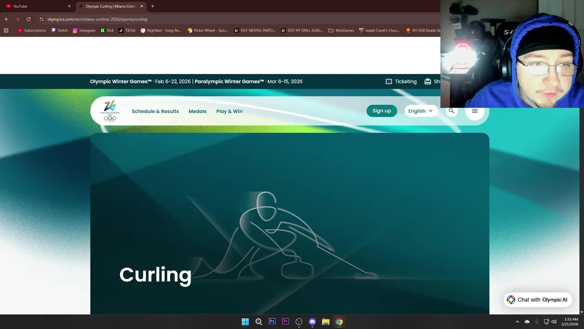This screenshot has height=329, width=584.
Task: Launch Photoshop from the taskbar
Action: click(272, 322)
